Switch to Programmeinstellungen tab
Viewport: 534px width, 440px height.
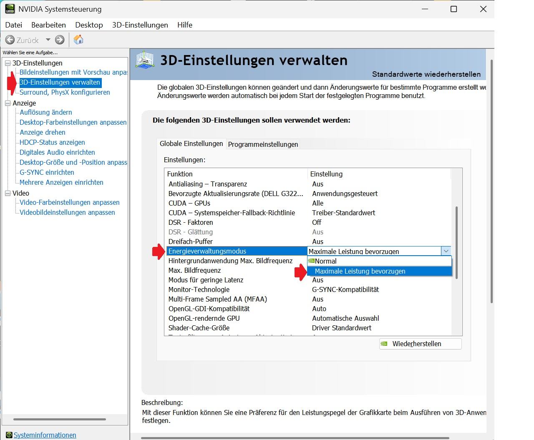coord(263,144)
